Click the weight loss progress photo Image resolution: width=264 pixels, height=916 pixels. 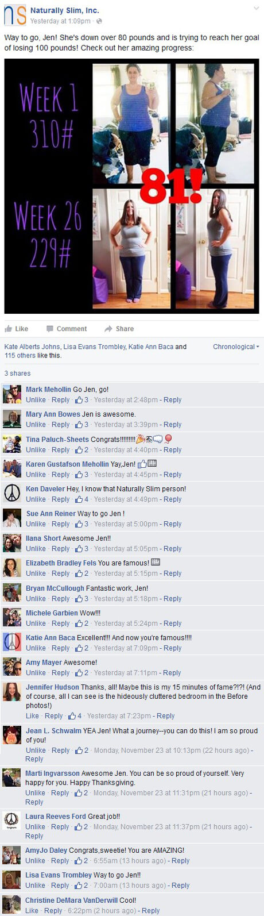[131, 186]
